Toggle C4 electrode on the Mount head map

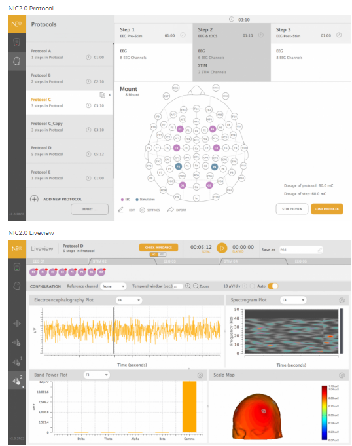pos(216,147)
